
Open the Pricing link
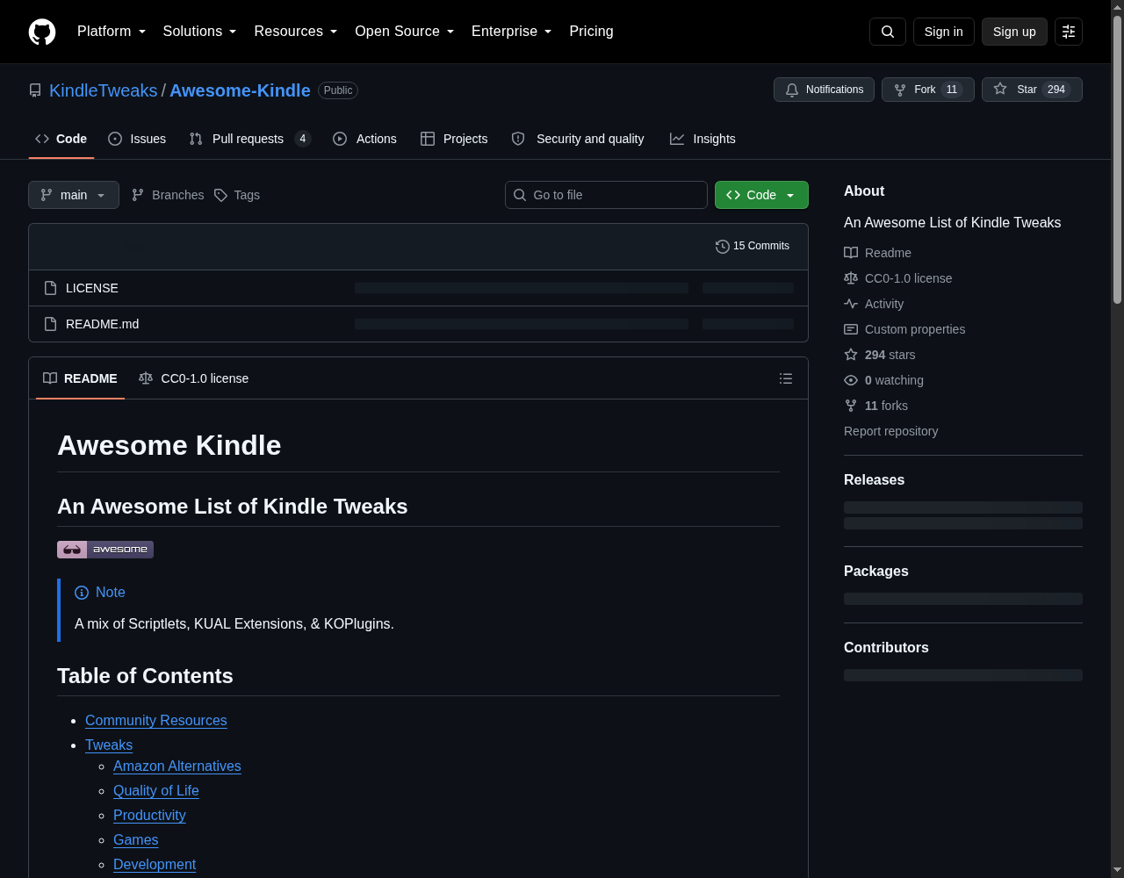(x=591, y=32)
